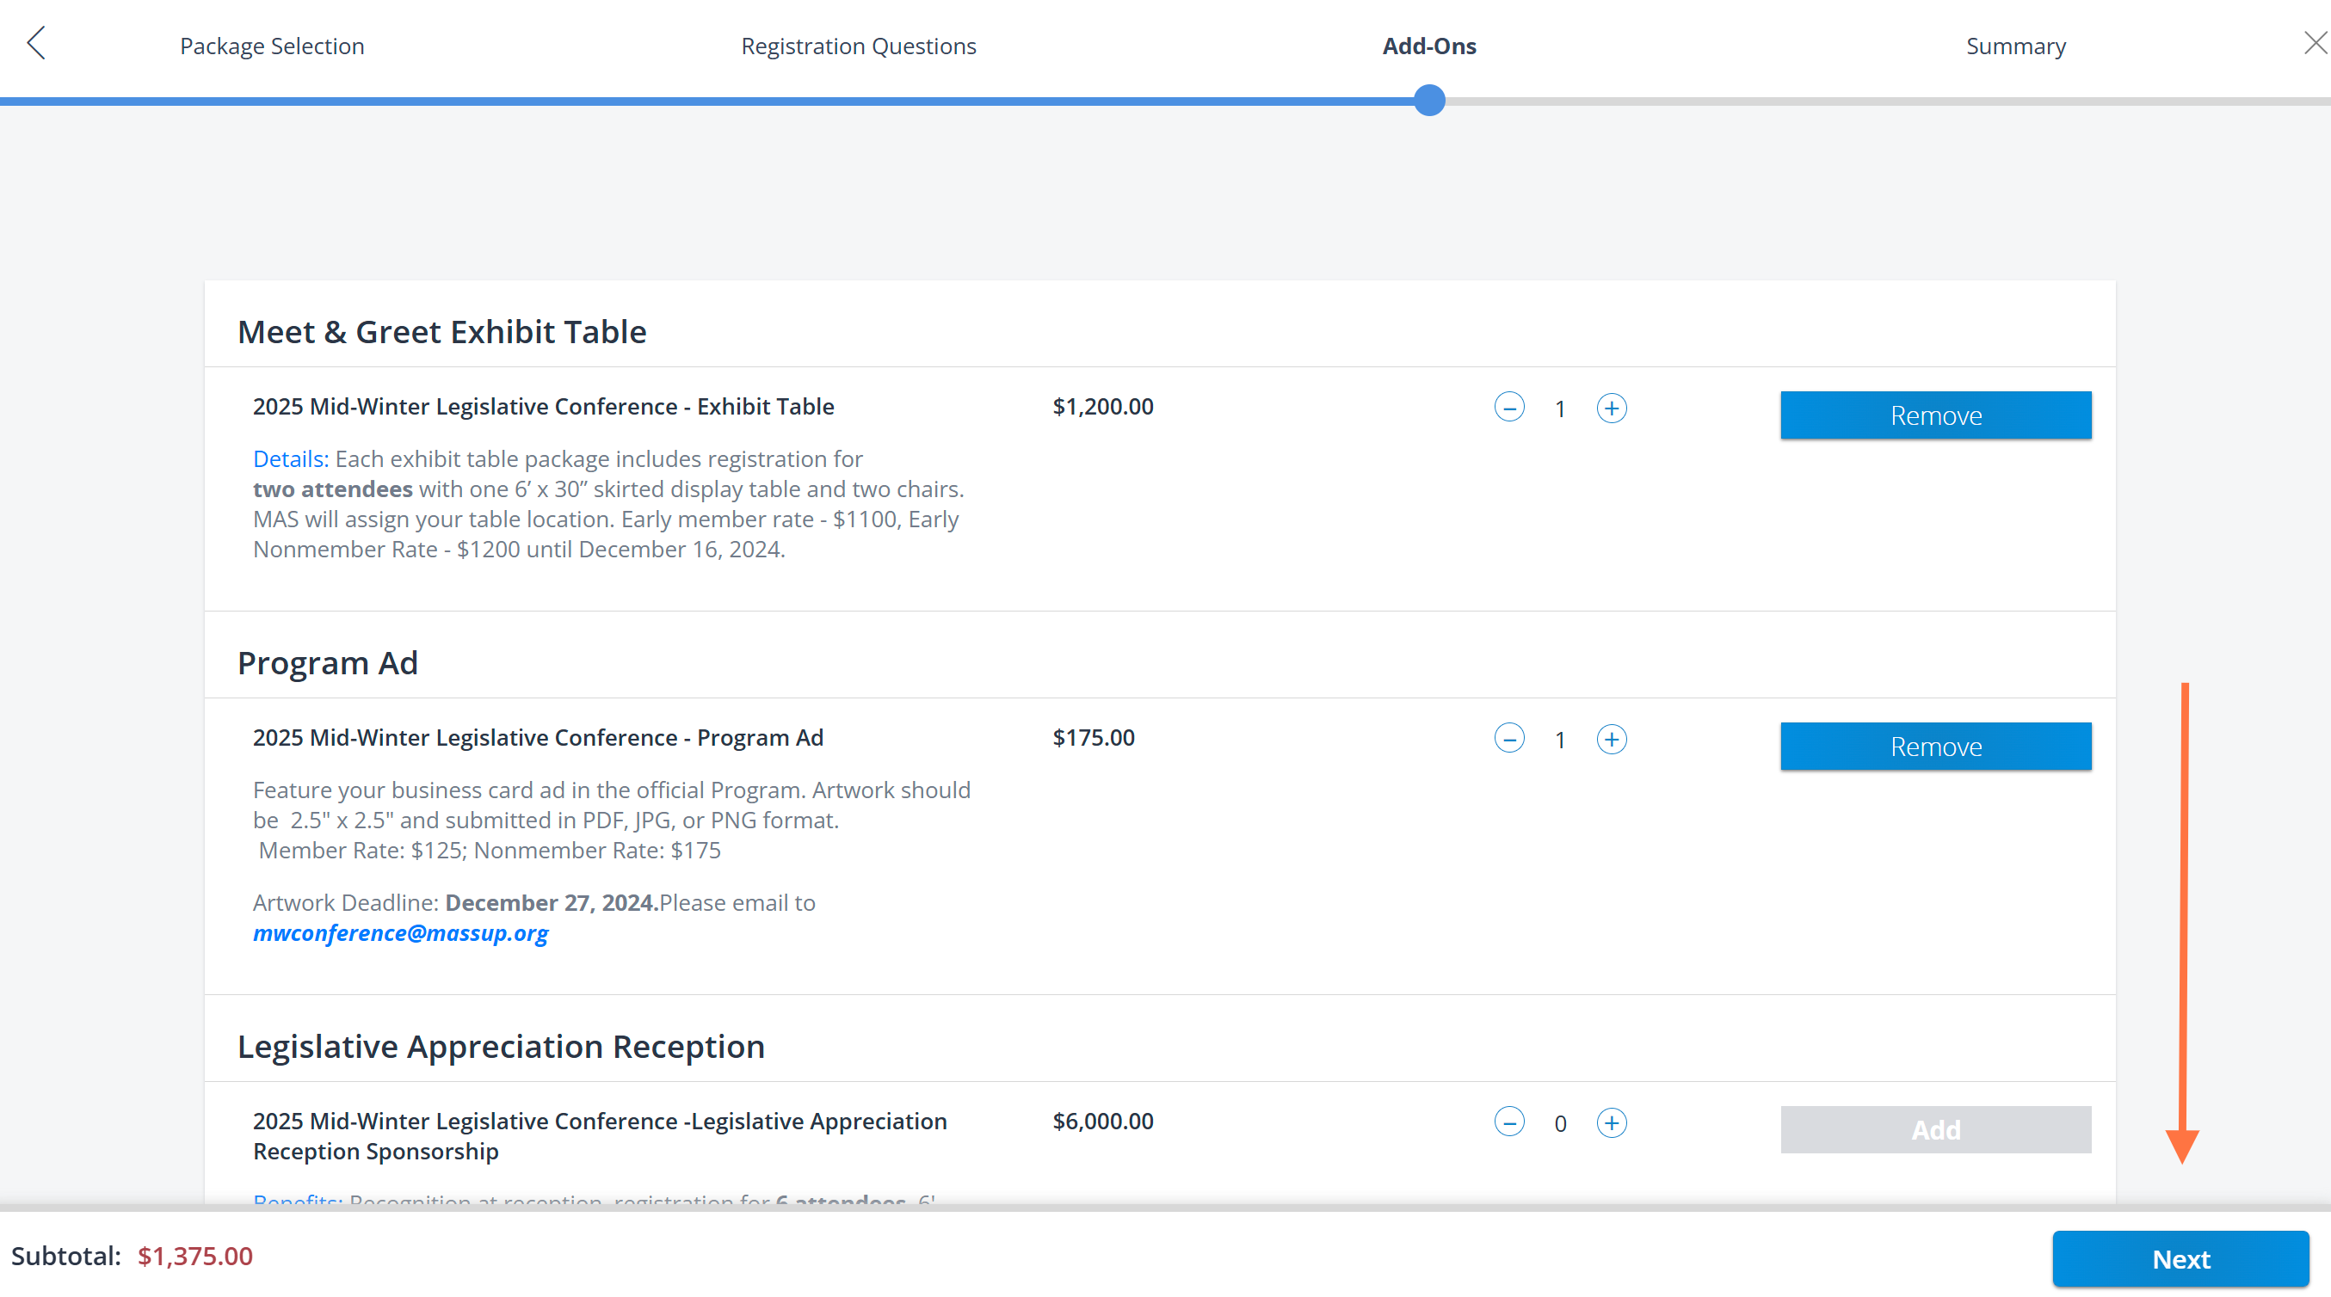Increase Exhibit Table quantity with plus icon
This screenshot has width=2331, height=1297.
click(x=1612, y=407)
